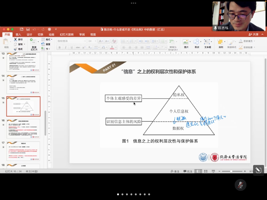This screenshot has height=200, width=267.
Task: Toggle Italic formatting
Action: click(66, 47)
